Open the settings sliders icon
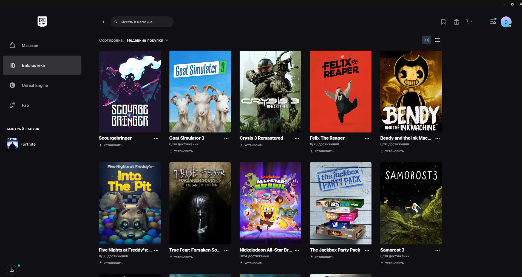 pos(493,22)
